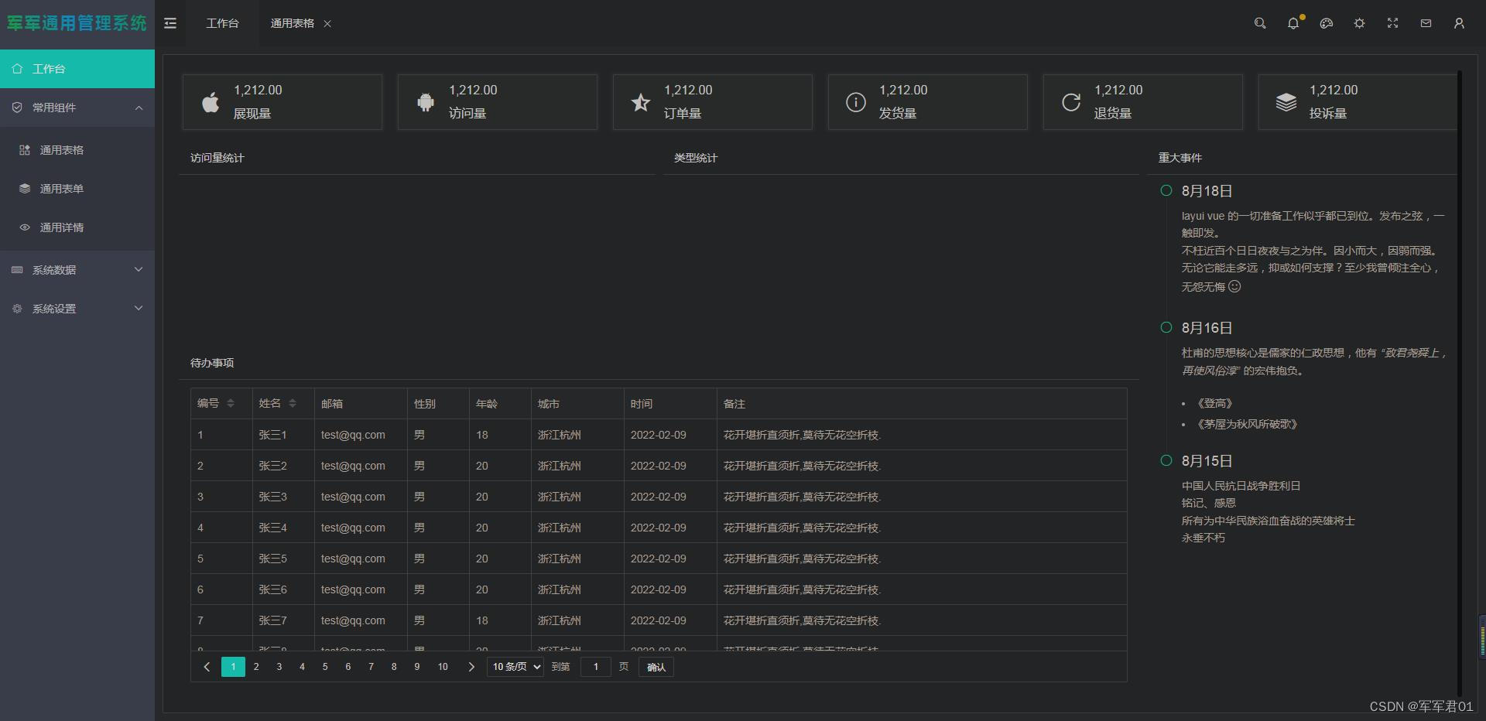The height and width of the screenshot is (721, 1486).
Task: Click the 邮箱 column header
Action: (x=361, y=404)
